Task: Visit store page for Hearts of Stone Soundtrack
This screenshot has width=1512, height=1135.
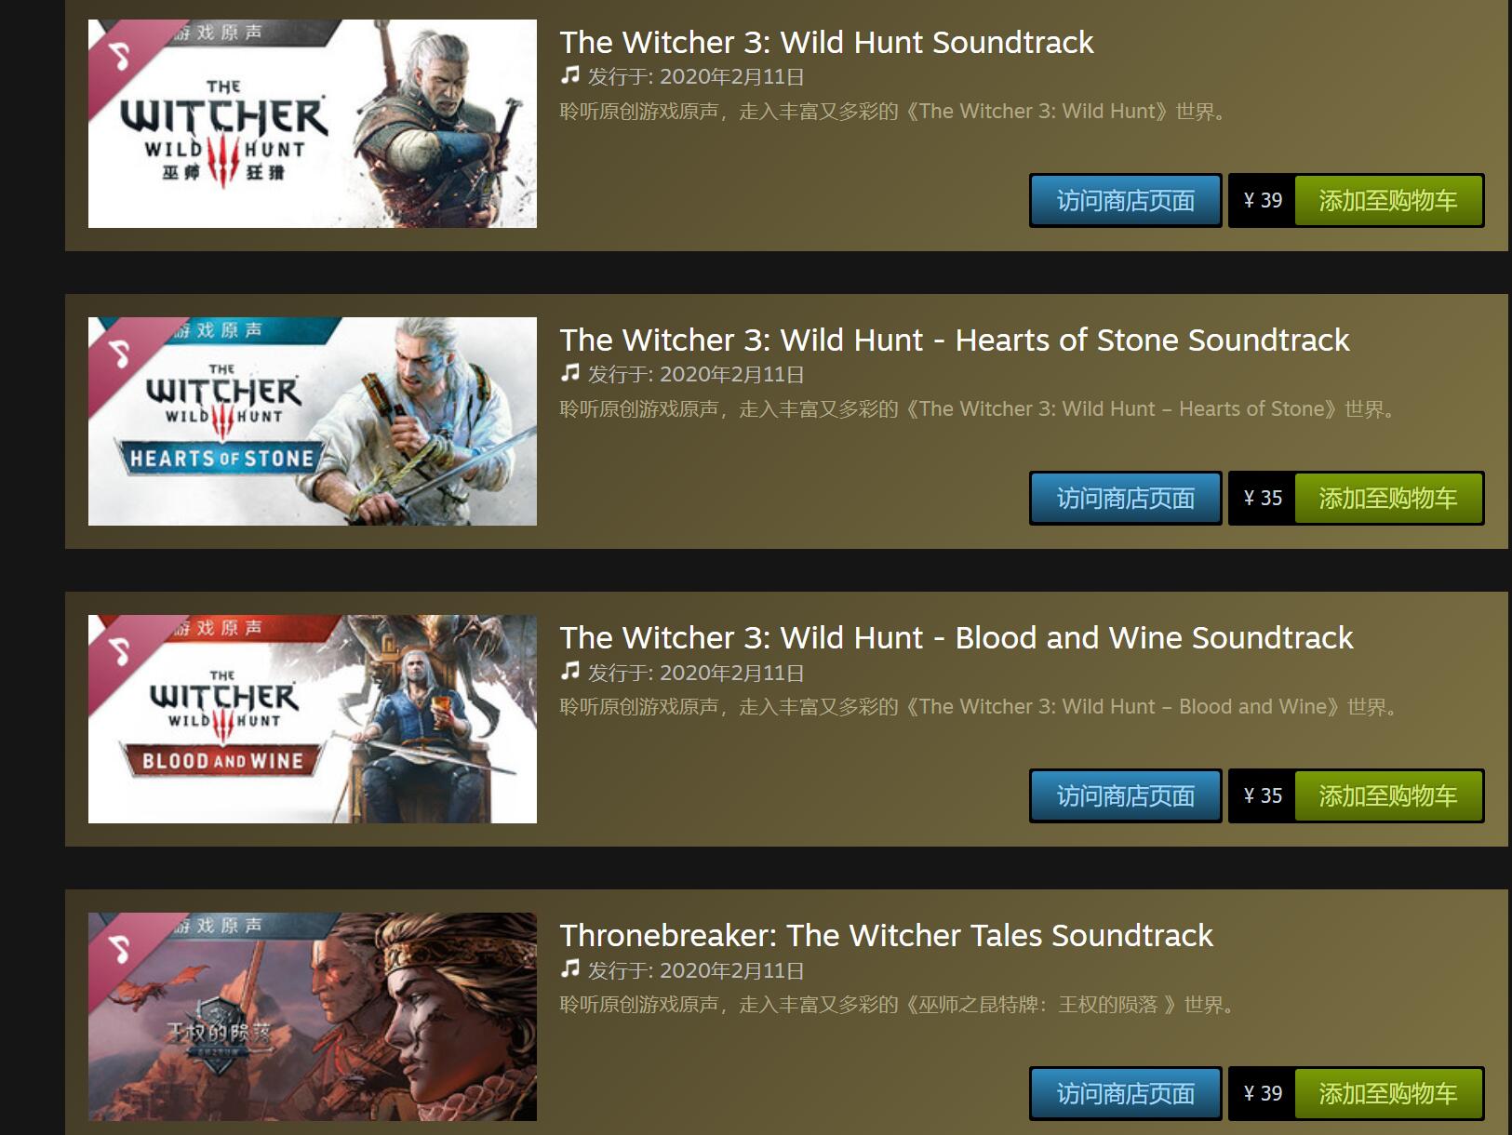Action: click(1125, 498)
